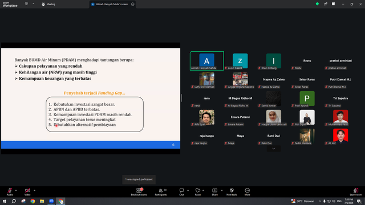Select M Bagus Ridho M's tile
Image resolution: width=365 pixels, height=205 pixels.
click(x=240, y=99)
